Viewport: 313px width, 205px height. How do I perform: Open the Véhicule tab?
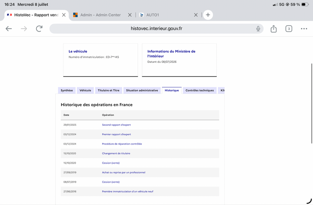85,91
